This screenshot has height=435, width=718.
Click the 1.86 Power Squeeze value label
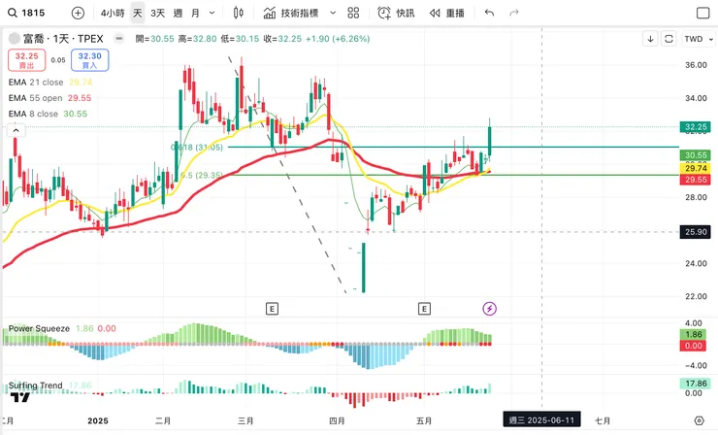pyautogui.click(x=695, y=335)
